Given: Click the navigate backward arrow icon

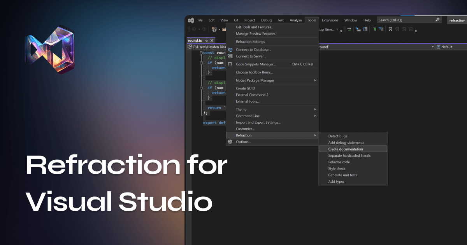Looking at the screenshot, I should click(193, 29).
